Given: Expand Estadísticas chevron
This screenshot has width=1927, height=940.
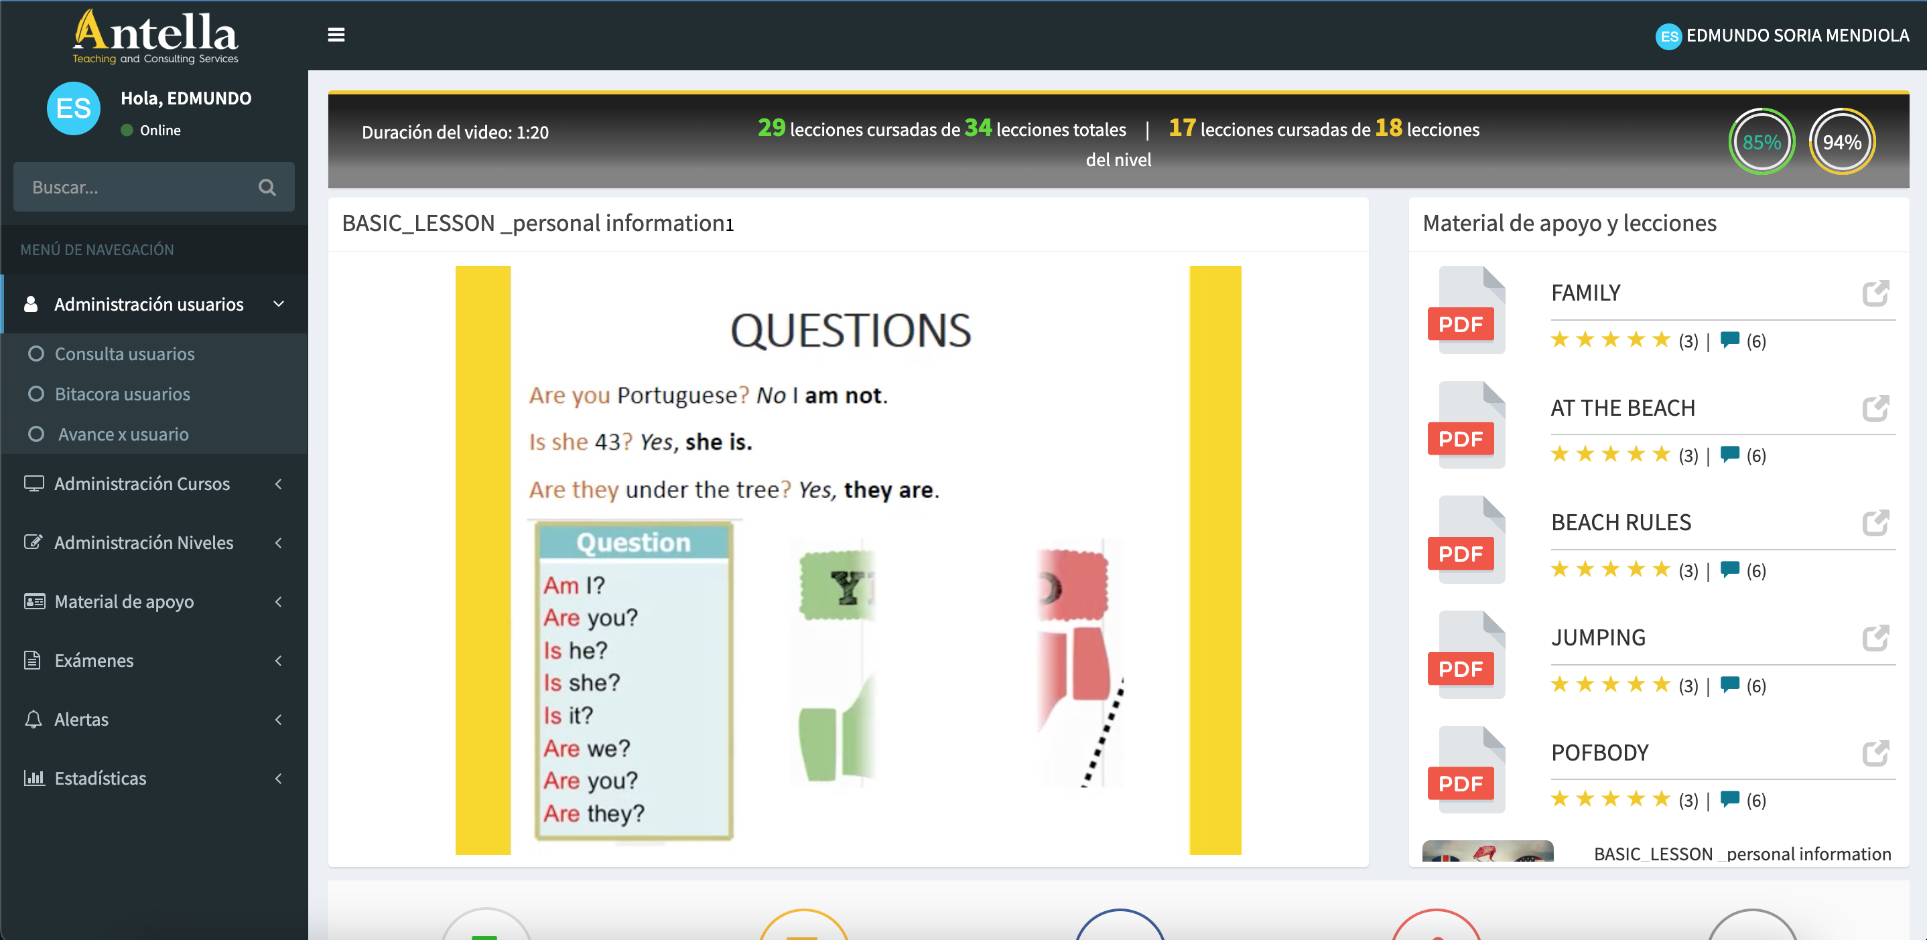Looking at the screenshot, I should (x=278, y=779).
